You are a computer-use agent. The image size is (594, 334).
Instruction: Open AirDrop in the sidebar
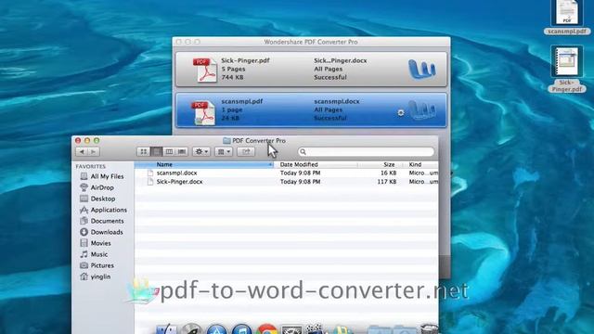coord(97,187)
